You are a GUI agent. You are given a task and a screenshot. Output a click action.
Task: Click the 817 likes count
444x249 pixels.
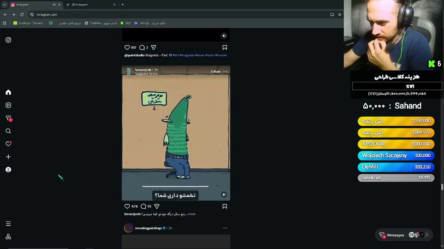coord(134,48)
